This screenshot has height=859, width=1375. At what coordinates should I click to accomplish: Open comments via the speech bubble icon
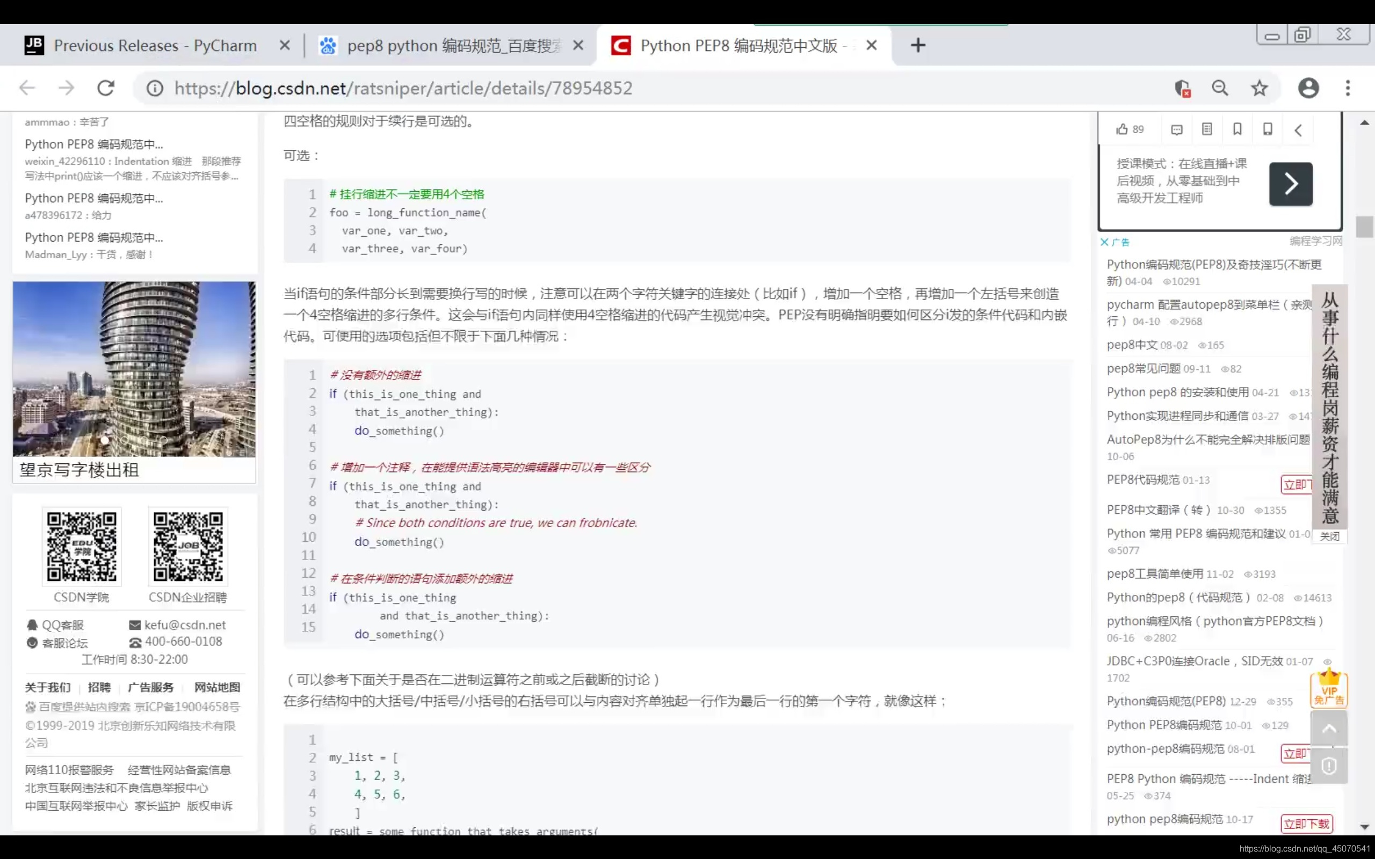(1177, 130)
